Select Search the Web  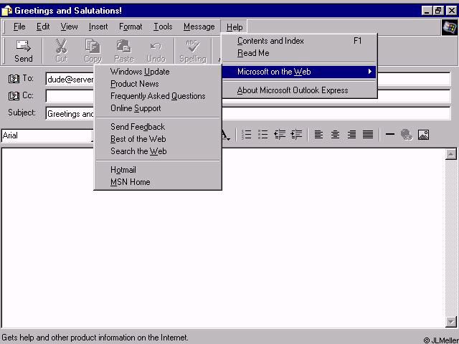158,151
